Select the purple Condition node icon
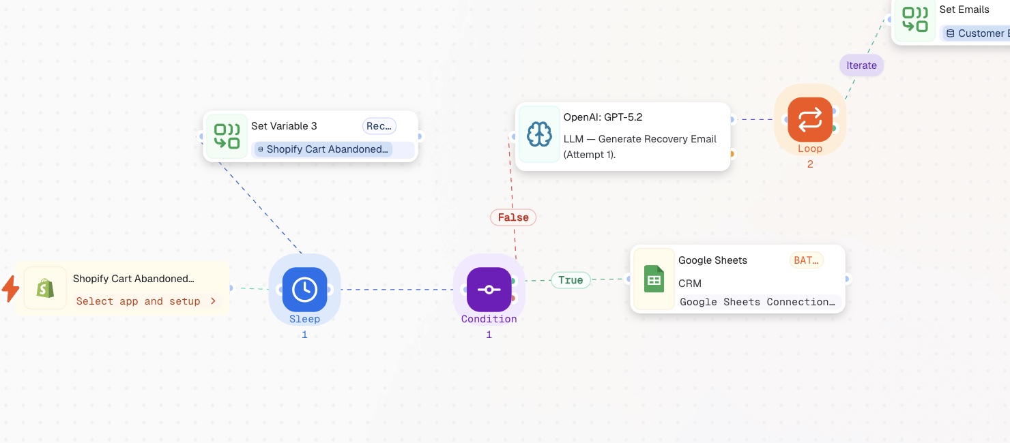 [x=489, y=290]
